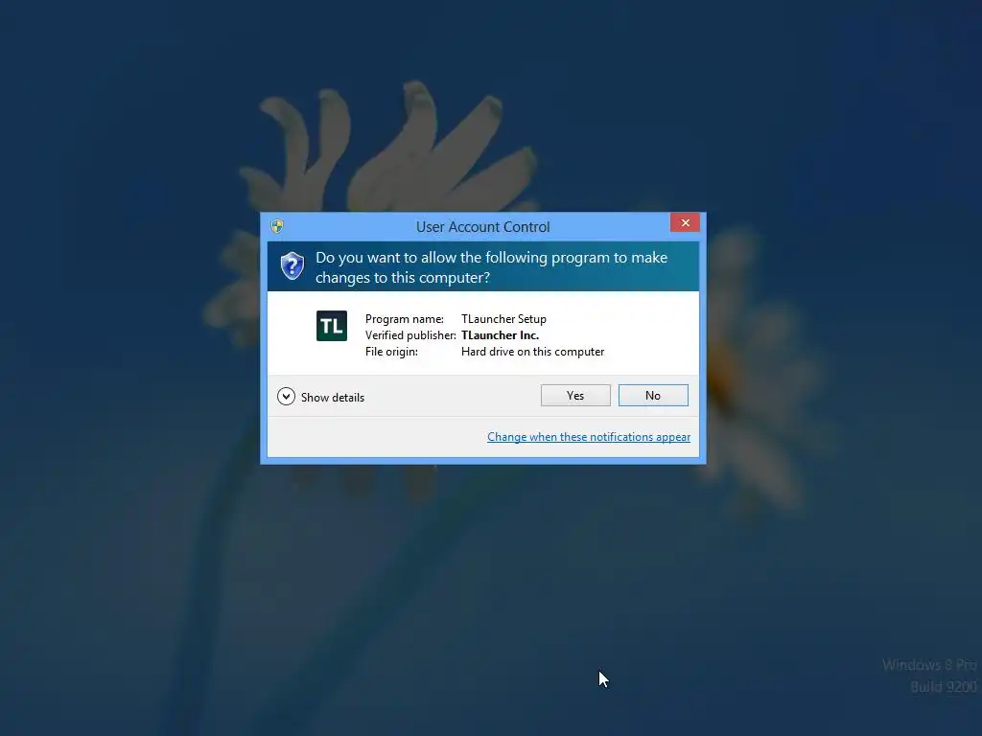Click the TL program icon

(x=331, y=326)
